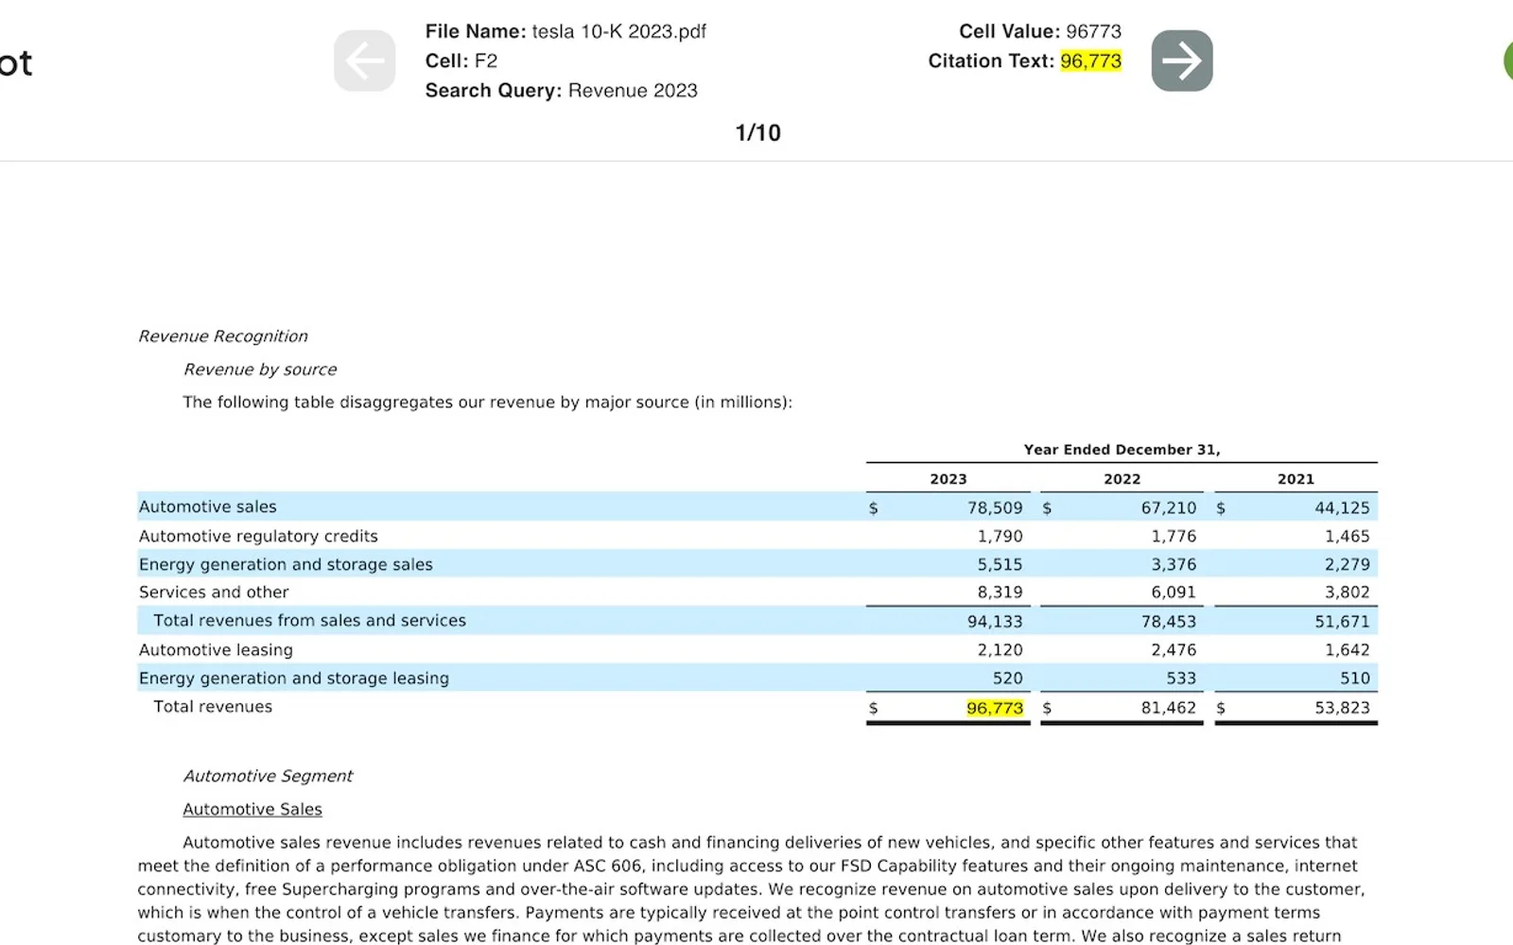The height and width of the screenshot is (945, 1513).
Task: Select the 'Revenue Recognition' heading
Action: pyautogui.click(x=223, y=336)
